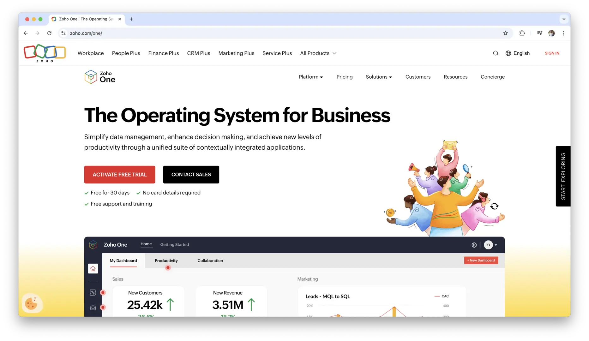The image size is (589, 341).
Task: View site information icon in address bar
Action: pyautogui.click(x=63, y=33)
